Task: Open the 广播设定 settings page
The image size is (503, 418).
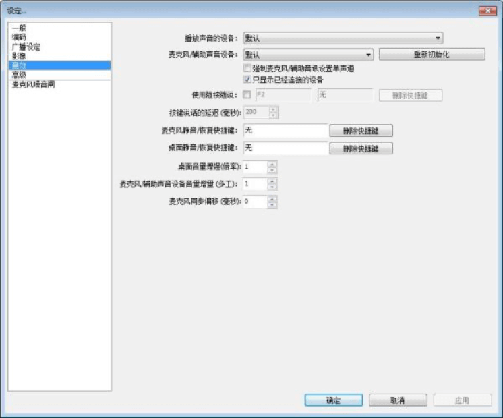Action: pos(26,47)
